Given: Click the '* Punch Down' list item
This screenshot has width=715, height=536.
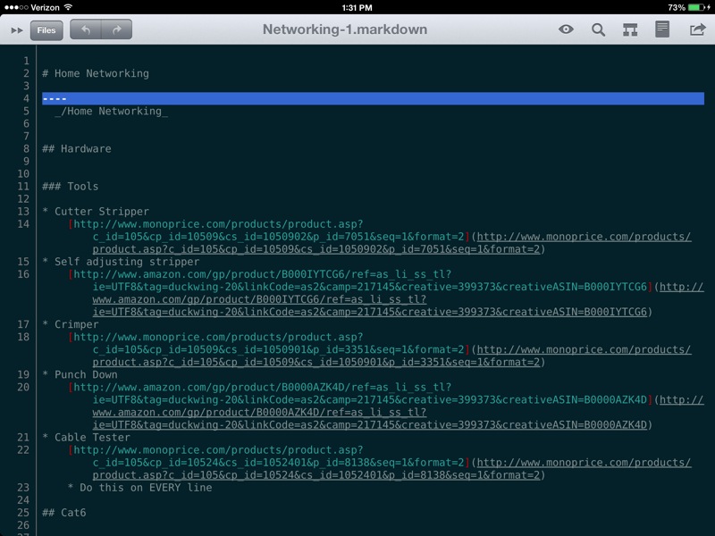Looking at the screenshot, I should (x=80, y=374).
